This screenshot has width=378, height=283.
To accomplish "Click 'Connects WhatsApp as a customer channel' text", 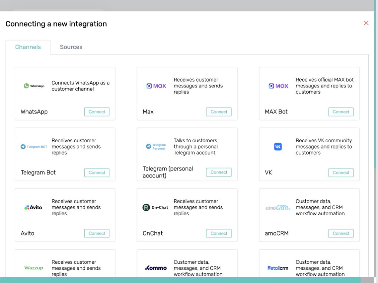I will coord(80,86).
